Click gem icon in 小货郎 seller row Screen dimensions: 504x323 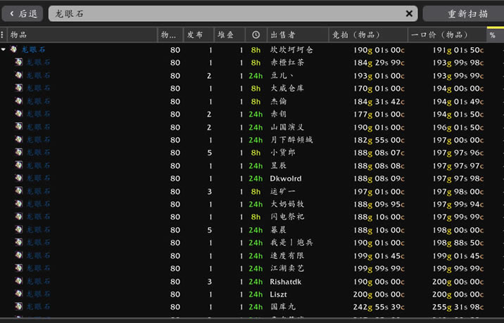coord(19,153)
